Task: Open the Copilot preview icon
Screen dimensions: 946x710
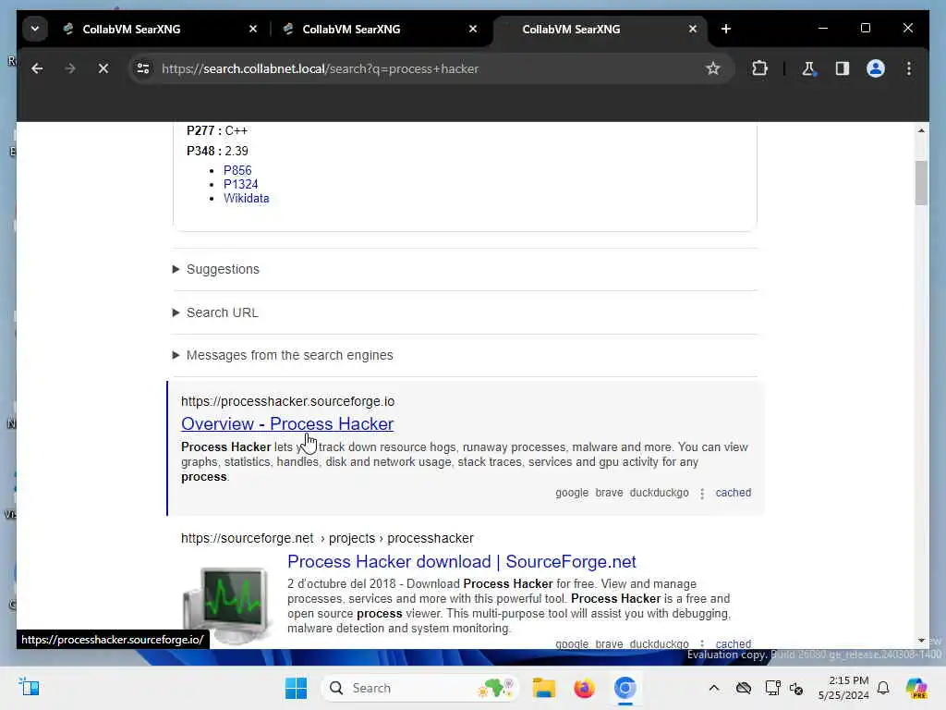Action: click(x=916, y=688)
